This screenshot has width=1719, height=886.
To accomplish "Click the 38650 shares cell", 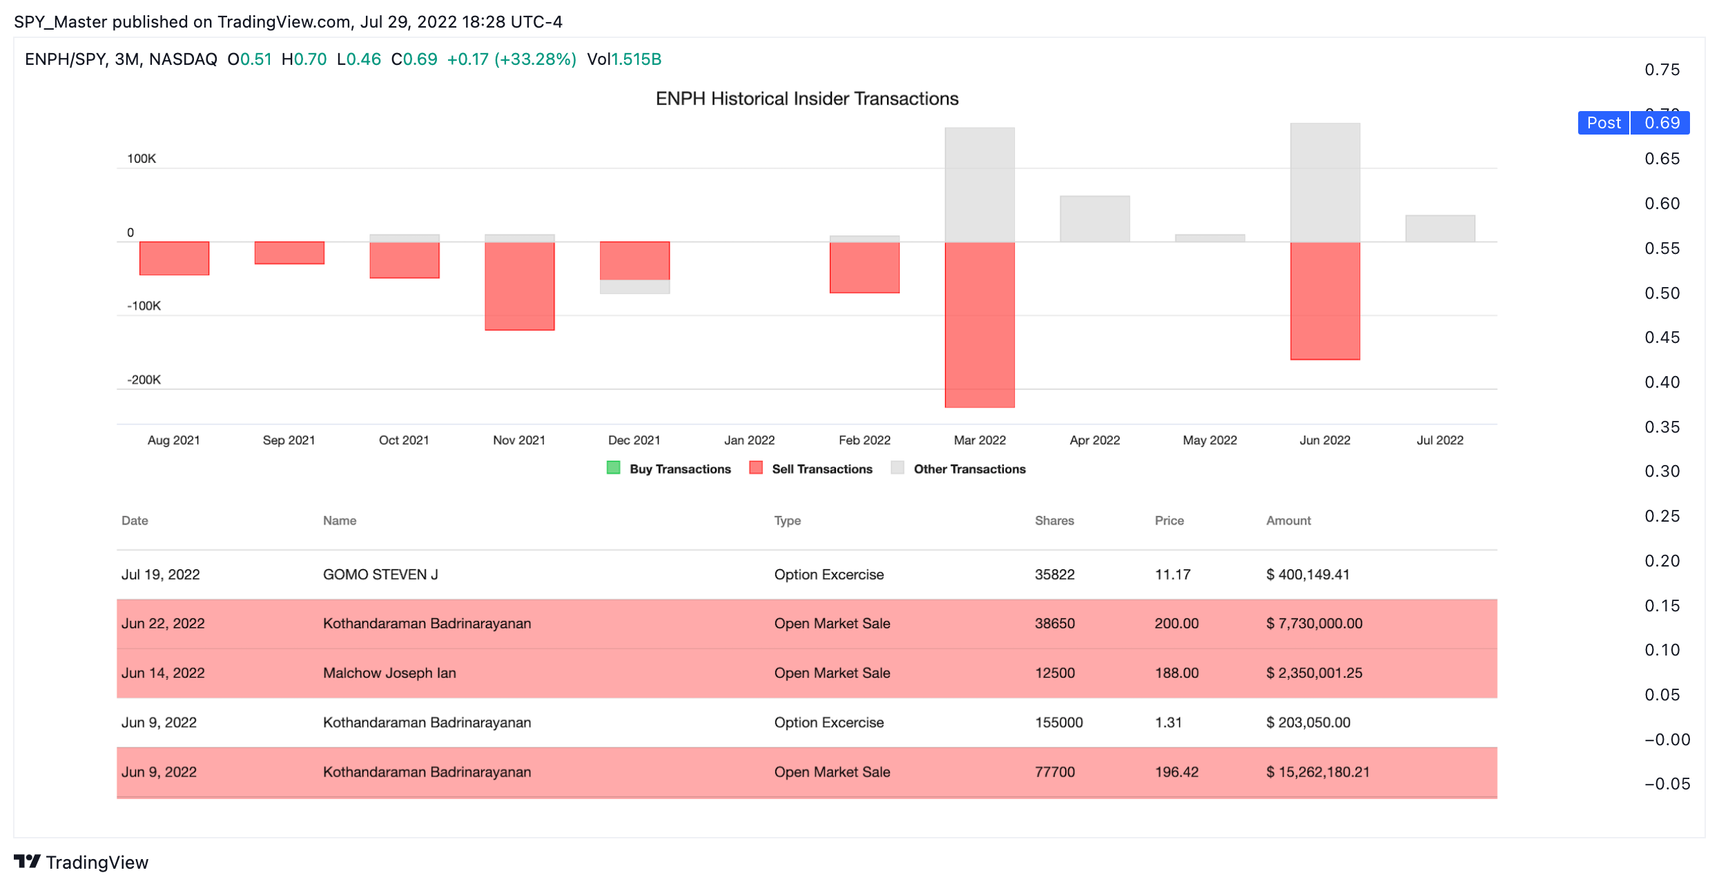I will click(x=1054, y=624).
